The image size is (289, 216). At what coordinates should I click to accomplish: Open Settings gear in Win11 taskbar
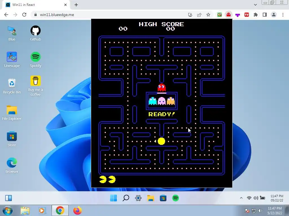(138, 198)
